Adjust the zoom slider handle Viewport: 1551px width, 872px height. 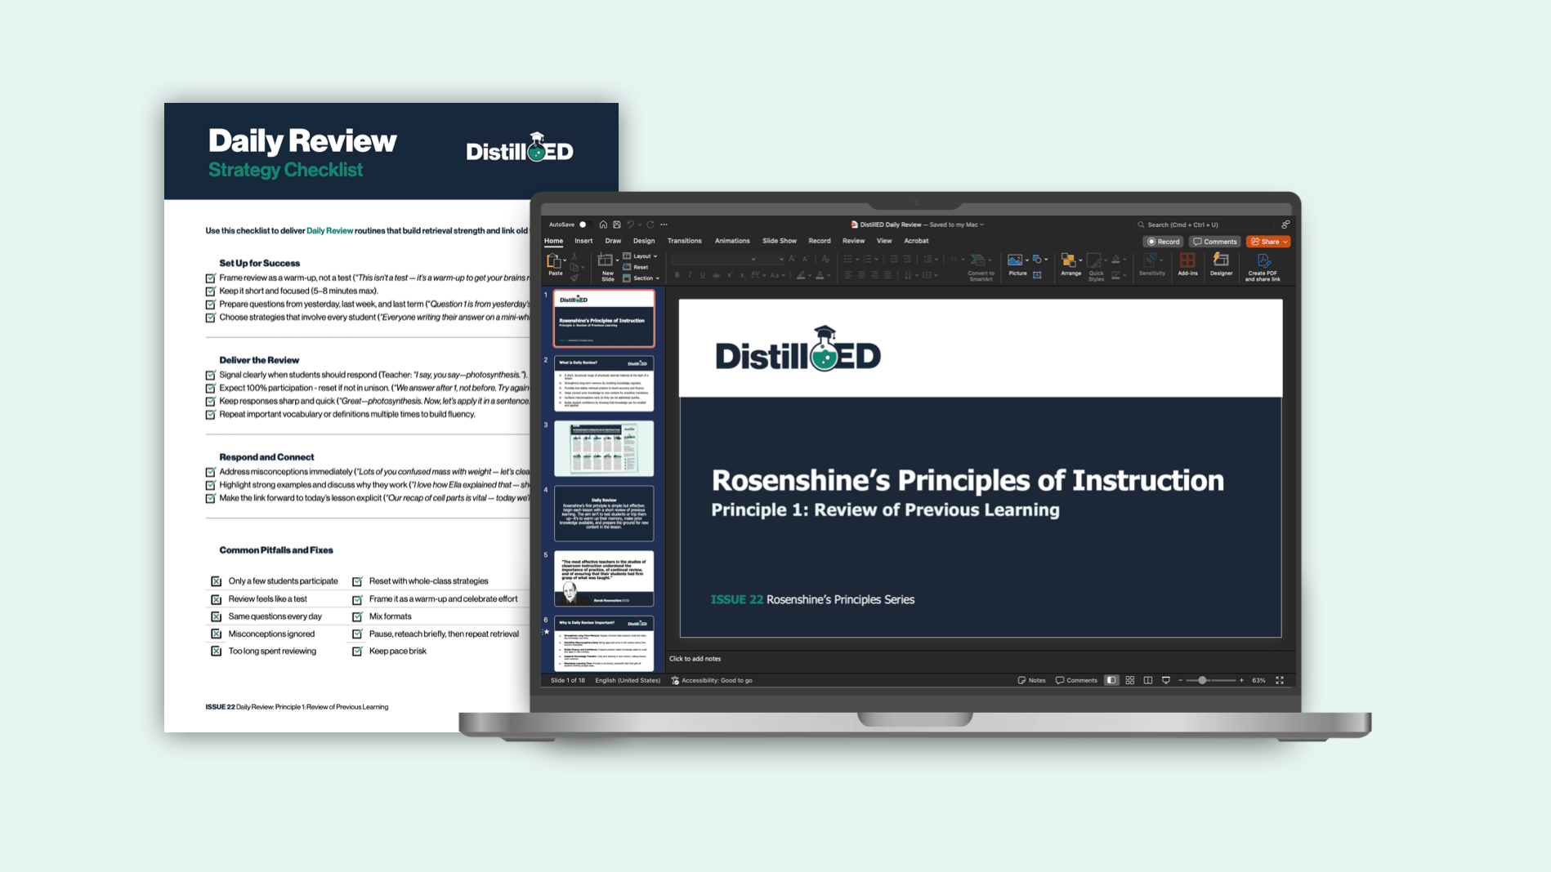pyautogui.click(x=1202, y=680)
